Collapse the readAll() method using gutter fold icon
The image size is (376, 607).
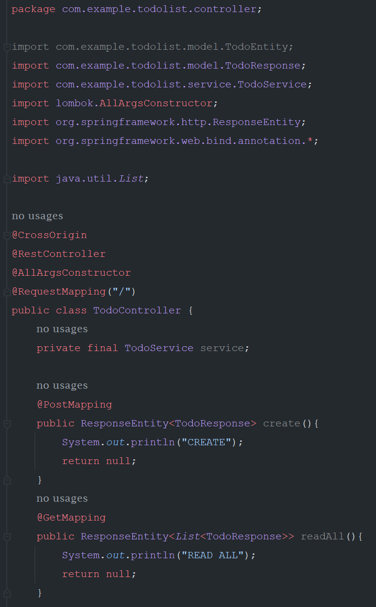point(7,537)
